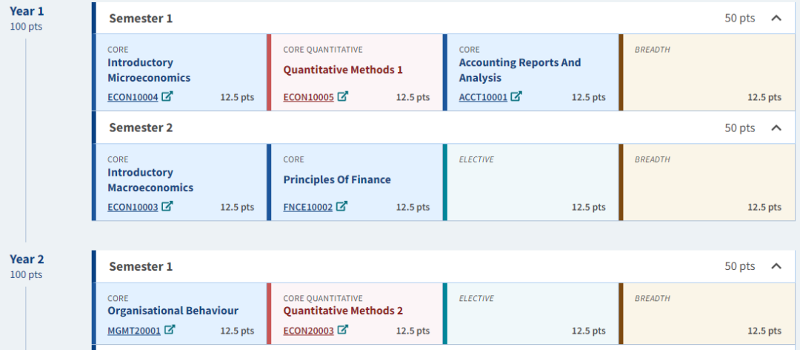Screen dimensions: 800x350
Task: Click external link icon beside ACCT10001
Action: tap(516, 96)
